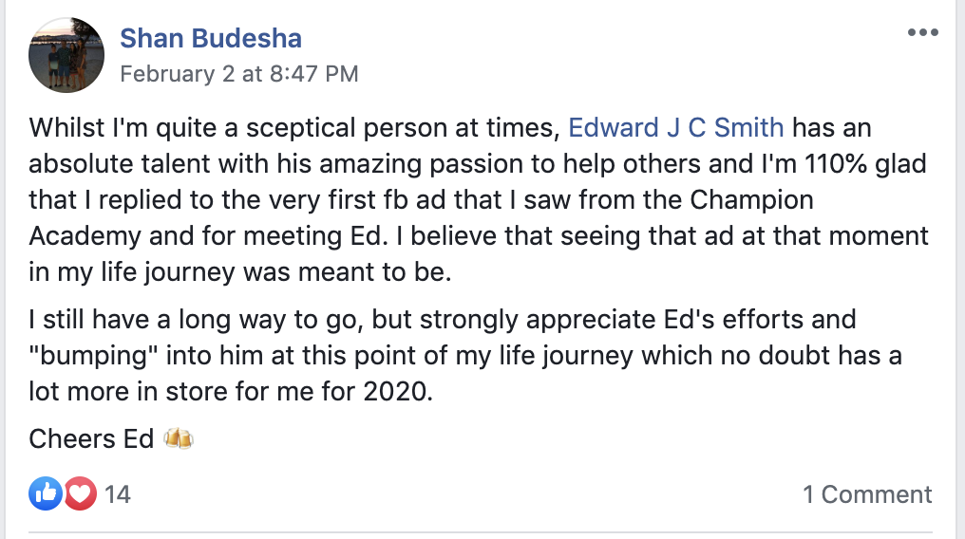Open the February 2 timestamp permalink
Screen dimensions: 965x539
[239, 73]
